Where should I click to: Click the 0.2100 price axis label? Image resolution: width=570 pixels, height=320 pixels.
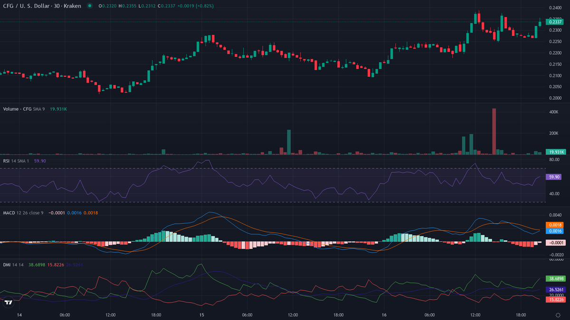point(555,76)
